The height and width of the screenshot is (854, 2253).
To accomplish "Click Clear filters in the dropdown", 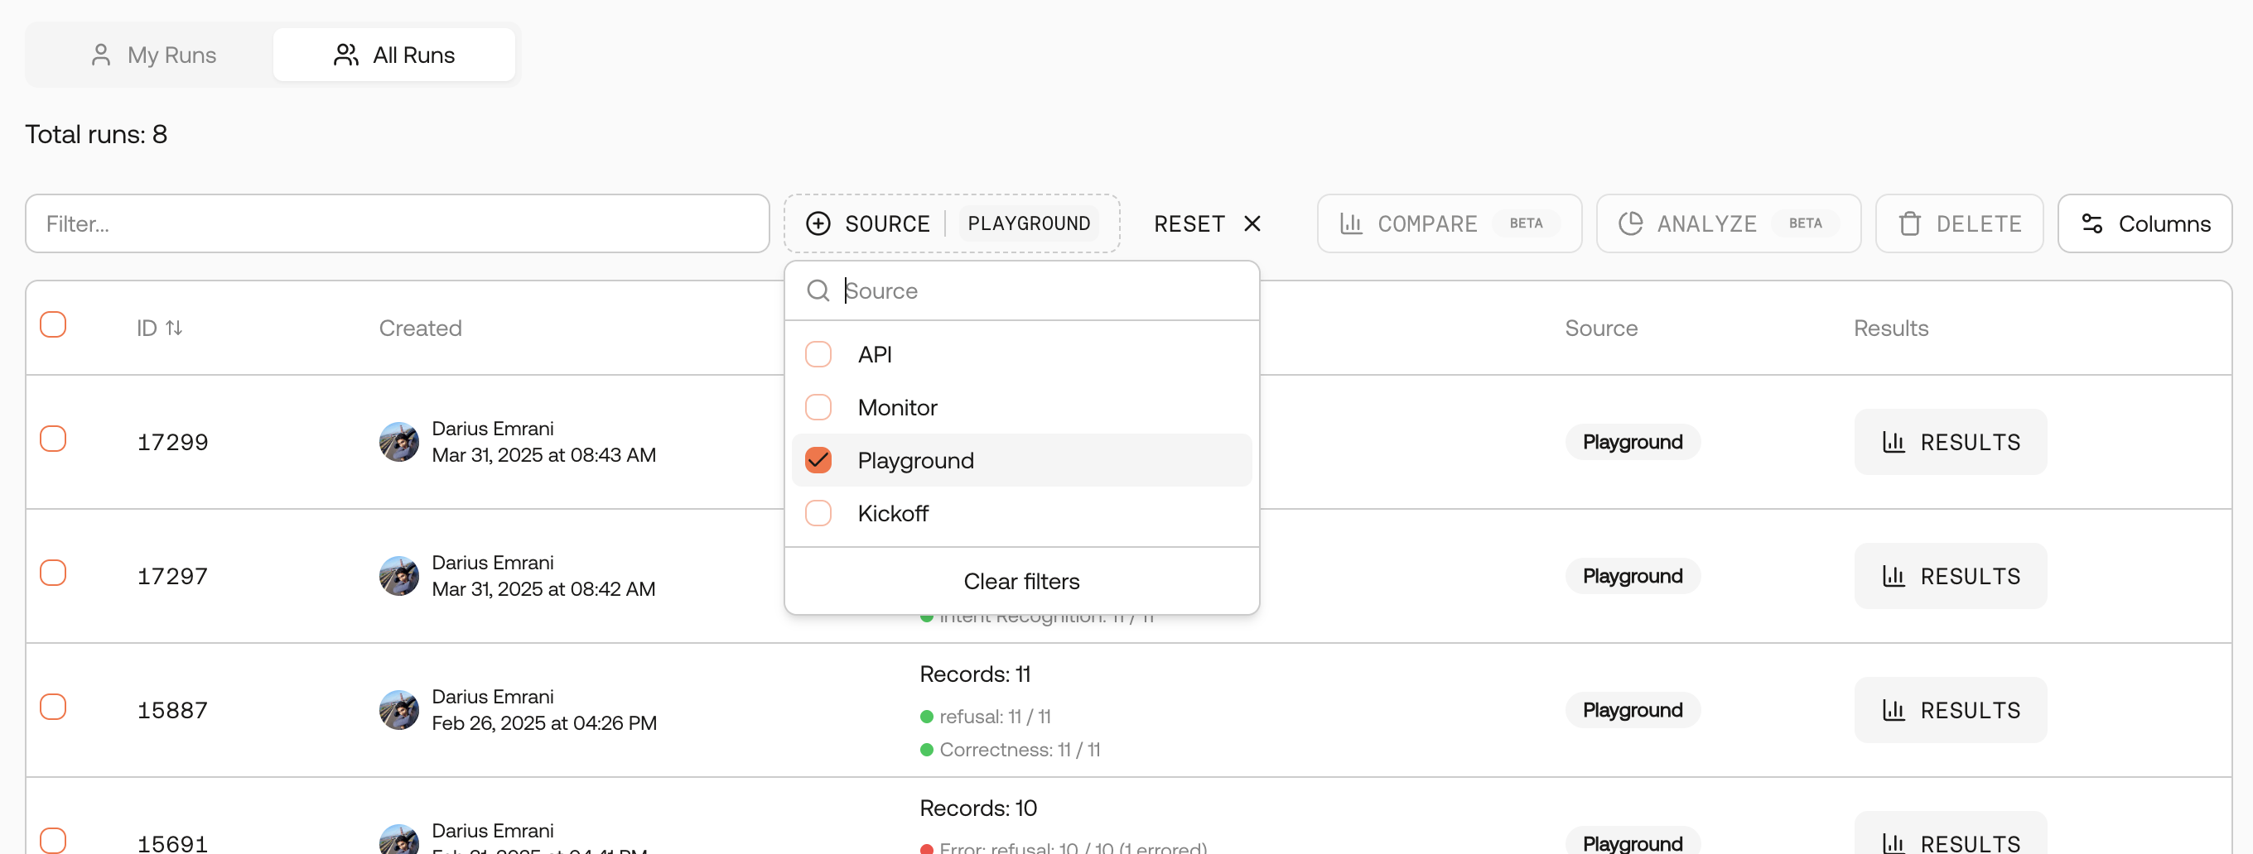I will coord(1021,581).
